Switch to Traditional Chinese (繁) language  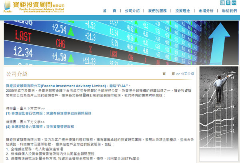pyautogui.click(x=222, y=3)
